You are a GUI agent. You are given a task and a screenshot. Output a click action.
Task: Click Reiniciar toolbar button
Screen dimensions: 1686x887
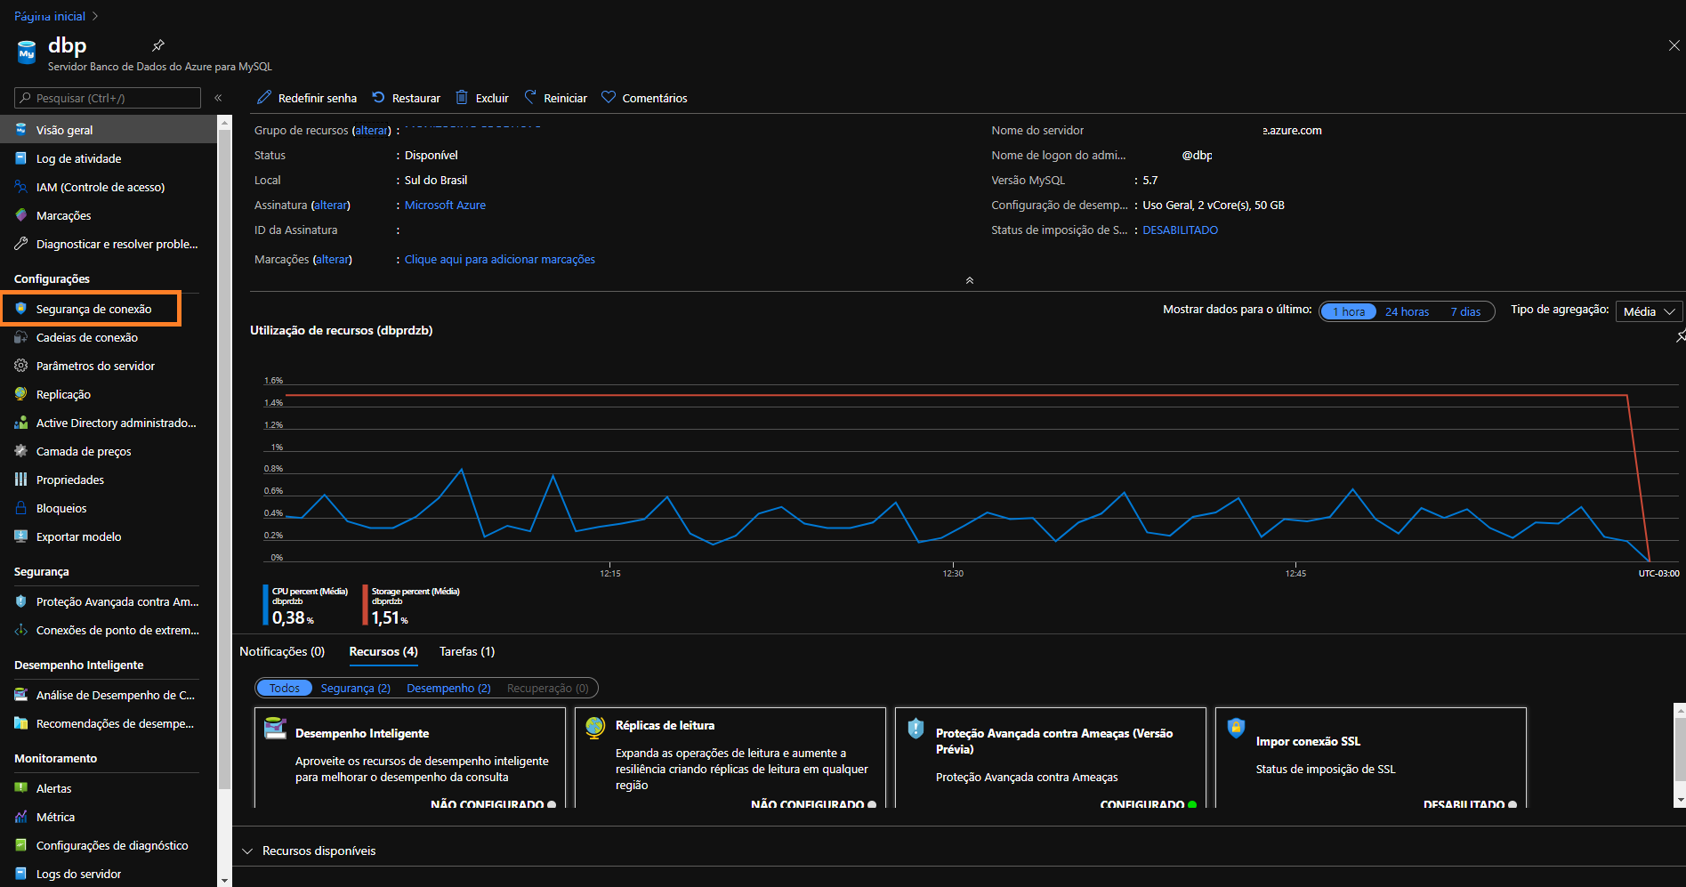pyautogui.click(x=555, y=98)
